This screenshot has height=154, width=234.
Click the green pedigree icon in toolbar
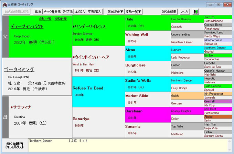pyautogui.click(x=195, y=12)
